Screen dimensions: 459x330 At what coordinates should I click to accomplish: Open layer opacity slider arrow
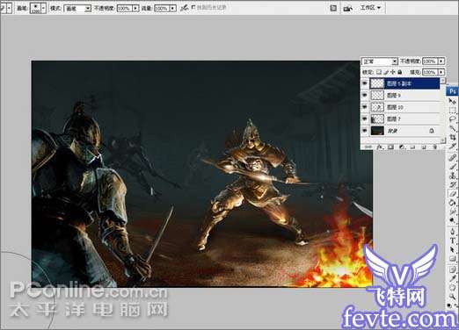tap(441, 61)
